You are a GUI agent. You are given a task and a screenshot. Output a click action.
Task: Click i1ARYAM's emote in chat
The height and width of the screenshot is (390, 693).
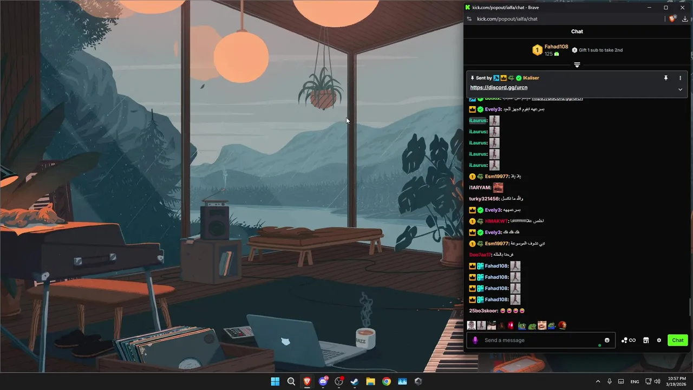[498, 187]
